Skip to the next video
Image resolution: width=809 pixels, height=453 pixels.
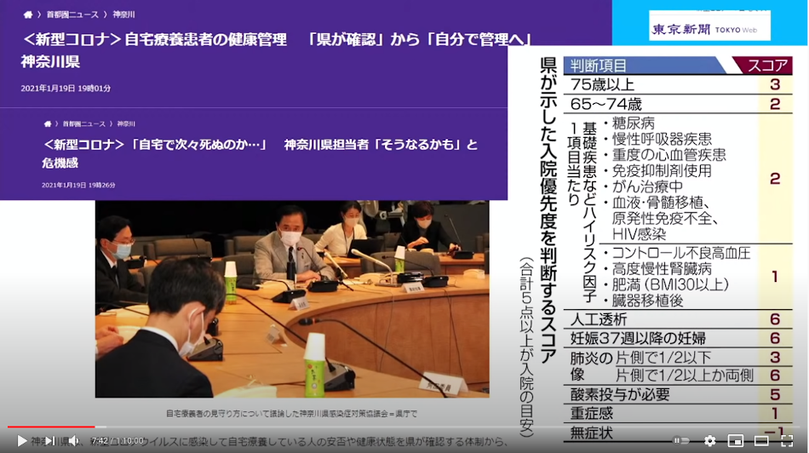click(50, 440)
